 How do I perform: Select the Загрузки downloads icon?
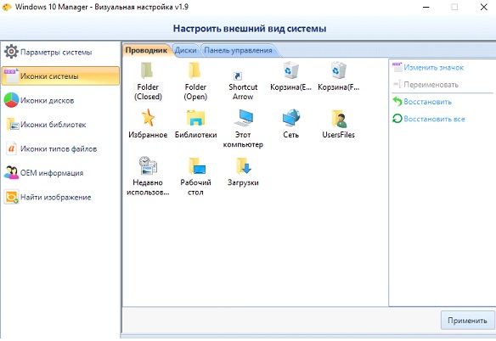(243, 171)
